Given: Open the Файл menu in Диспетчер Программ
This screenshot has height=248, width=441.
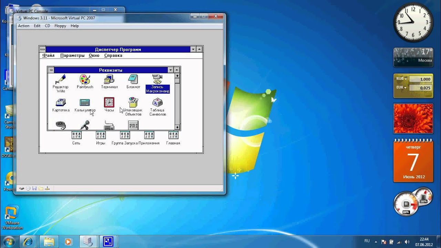Looking at the screenshot, I should 49,55.
